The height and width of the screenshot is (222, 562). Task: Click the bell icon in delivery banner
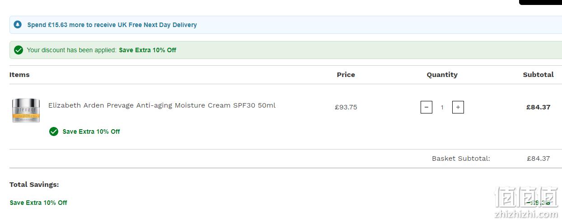coord(18,25)
